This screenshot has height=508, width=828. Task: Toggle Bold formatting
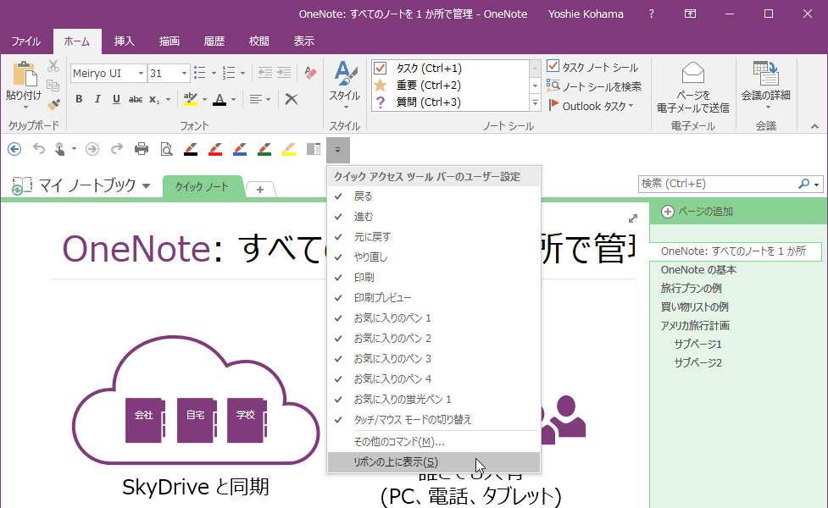(x=79, y=99)
